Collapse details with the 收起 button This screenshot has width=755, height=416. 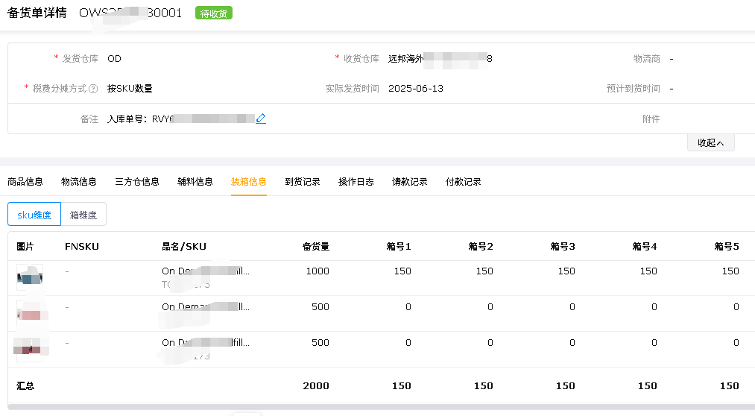coord(710,143)
